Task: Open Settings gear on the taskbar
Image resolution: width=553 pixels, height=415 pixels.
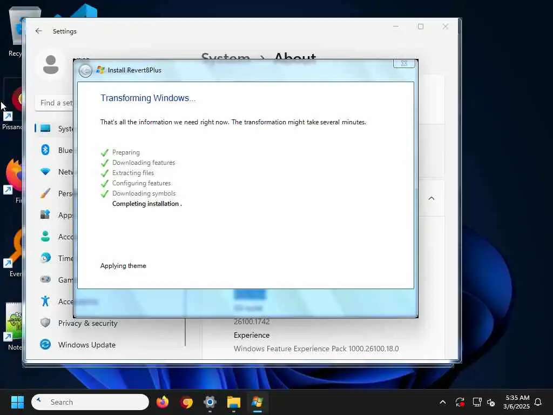Action: pyautogui.click(x=210, y=402)
